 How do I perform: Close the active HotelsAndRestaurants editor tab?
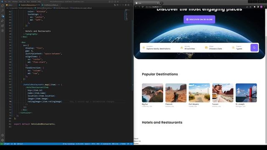(39, 5)
